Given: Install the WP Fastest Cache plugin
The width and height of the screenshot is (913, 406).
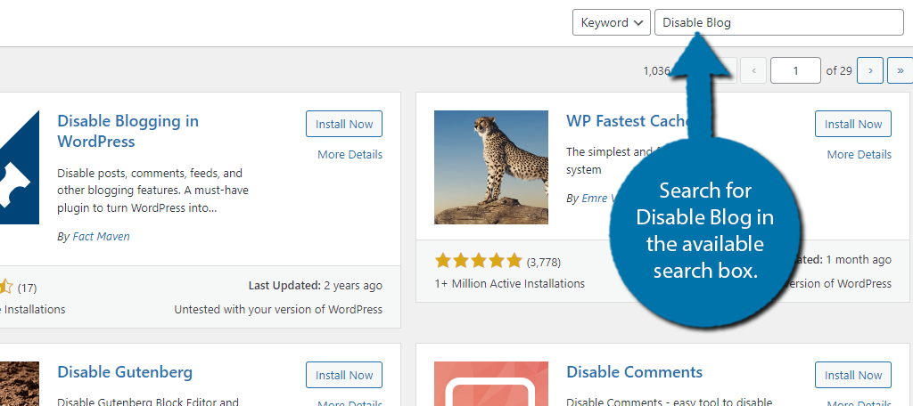Looking at the screenshot, I should [x=853, y=124].
